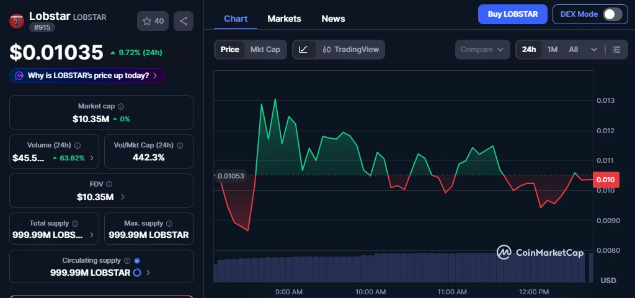The width and height of the screenshot is (635, 298).
Task: Click FDV info icon
Action: [109, 184]
